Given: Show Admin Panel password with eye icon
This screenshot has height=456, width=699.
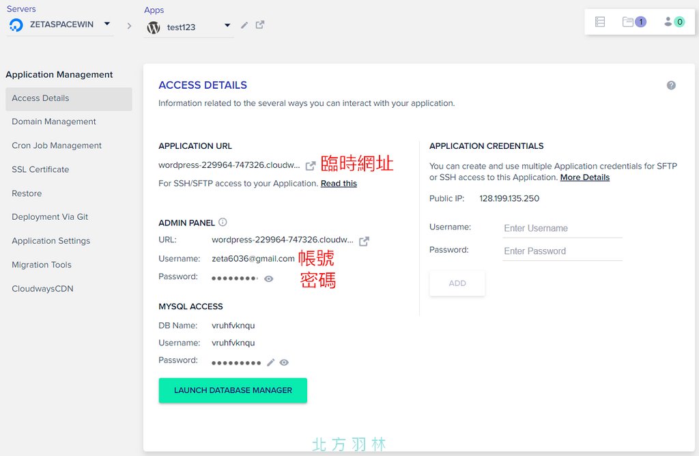Looking at the screenshot, I should pos(268,279).
